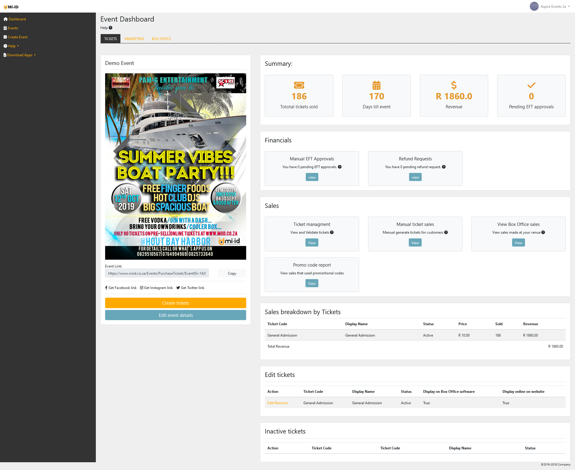Switch to the MARKETING tab
The height and width of the screenshot is (470, 575).
click(134, 39)
